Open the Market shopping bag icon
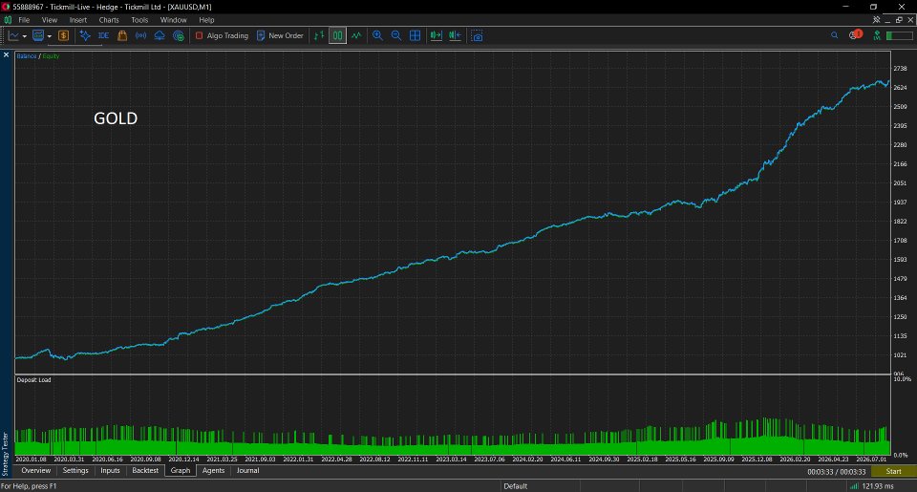Viewport: 917px width, 492px height. [122, 35]
